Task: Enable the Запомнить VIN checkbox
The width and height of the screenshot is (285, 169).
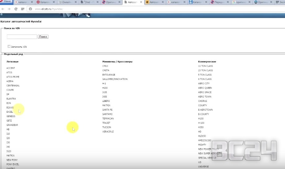Action: coord(9,46)
